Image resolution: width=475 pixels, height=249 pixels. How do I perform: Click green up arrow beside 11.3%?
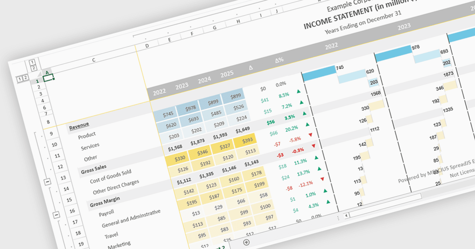[x=317, y=157]
